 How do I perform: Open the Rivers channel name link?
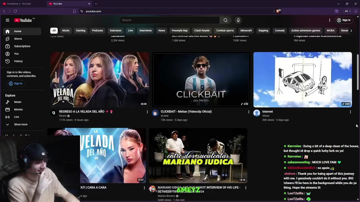click(x=63, y=116)
